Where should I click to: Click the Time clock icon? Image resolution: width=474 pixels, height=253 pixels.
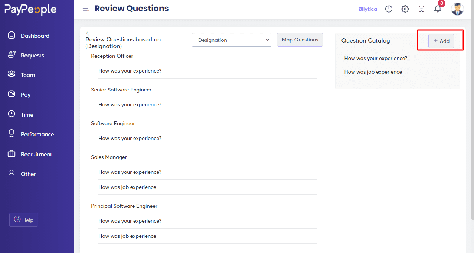[12, 114]
